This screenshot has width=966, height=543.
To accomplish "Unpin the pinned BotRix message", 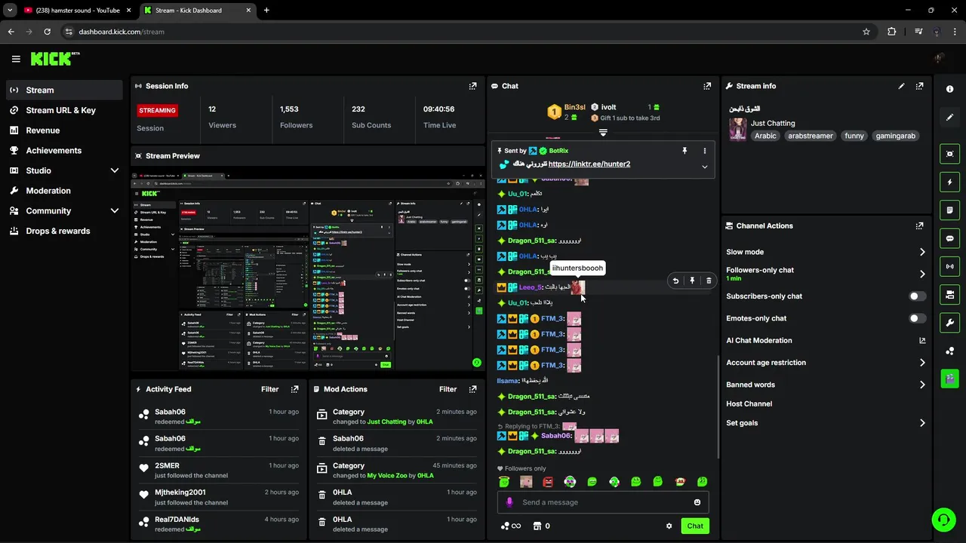I will [x=685, y=151].
